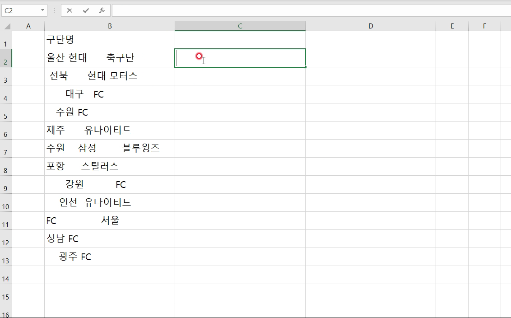Select the cell 강원 FC
The width and height of the screenshot is (511, 318).
click(x=110, y=185)
